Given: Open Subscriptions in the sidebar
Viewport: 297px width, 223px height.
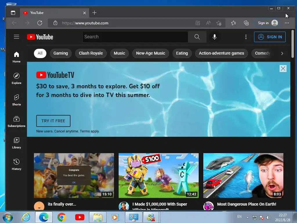Looking at the screenshot, I should coord(17,121).
